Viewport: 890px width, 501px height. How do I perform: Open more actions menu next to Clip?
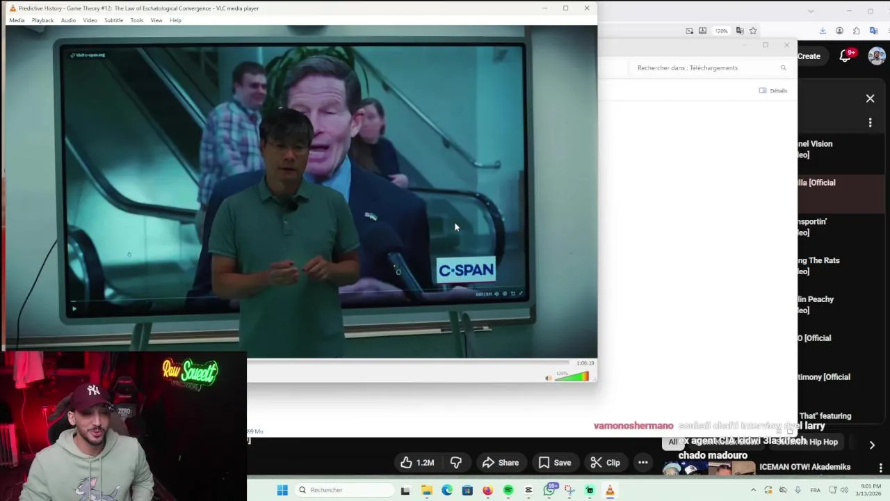643,463
